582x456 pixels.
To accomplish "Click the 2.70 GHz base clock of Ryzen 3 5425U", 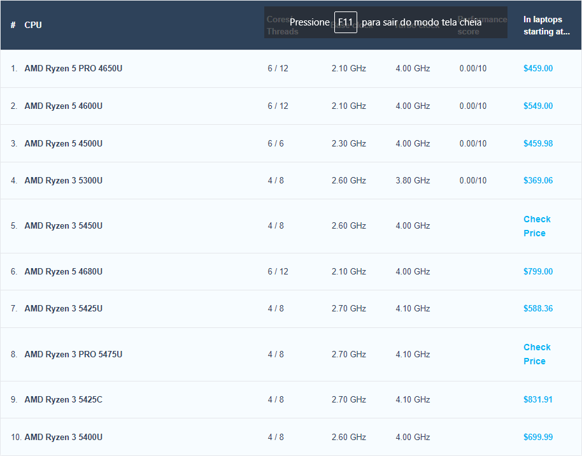I will 348,308.
